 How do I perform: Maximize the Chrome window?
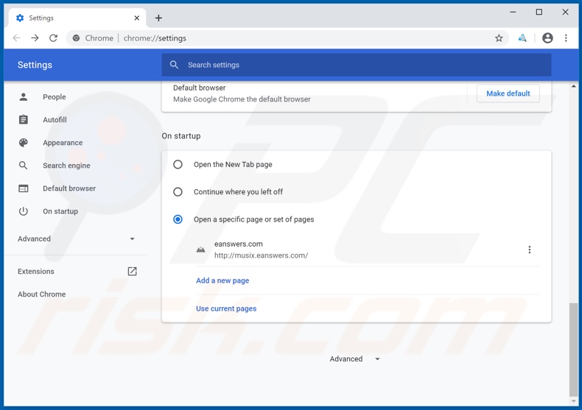click(x=539, y=12)
